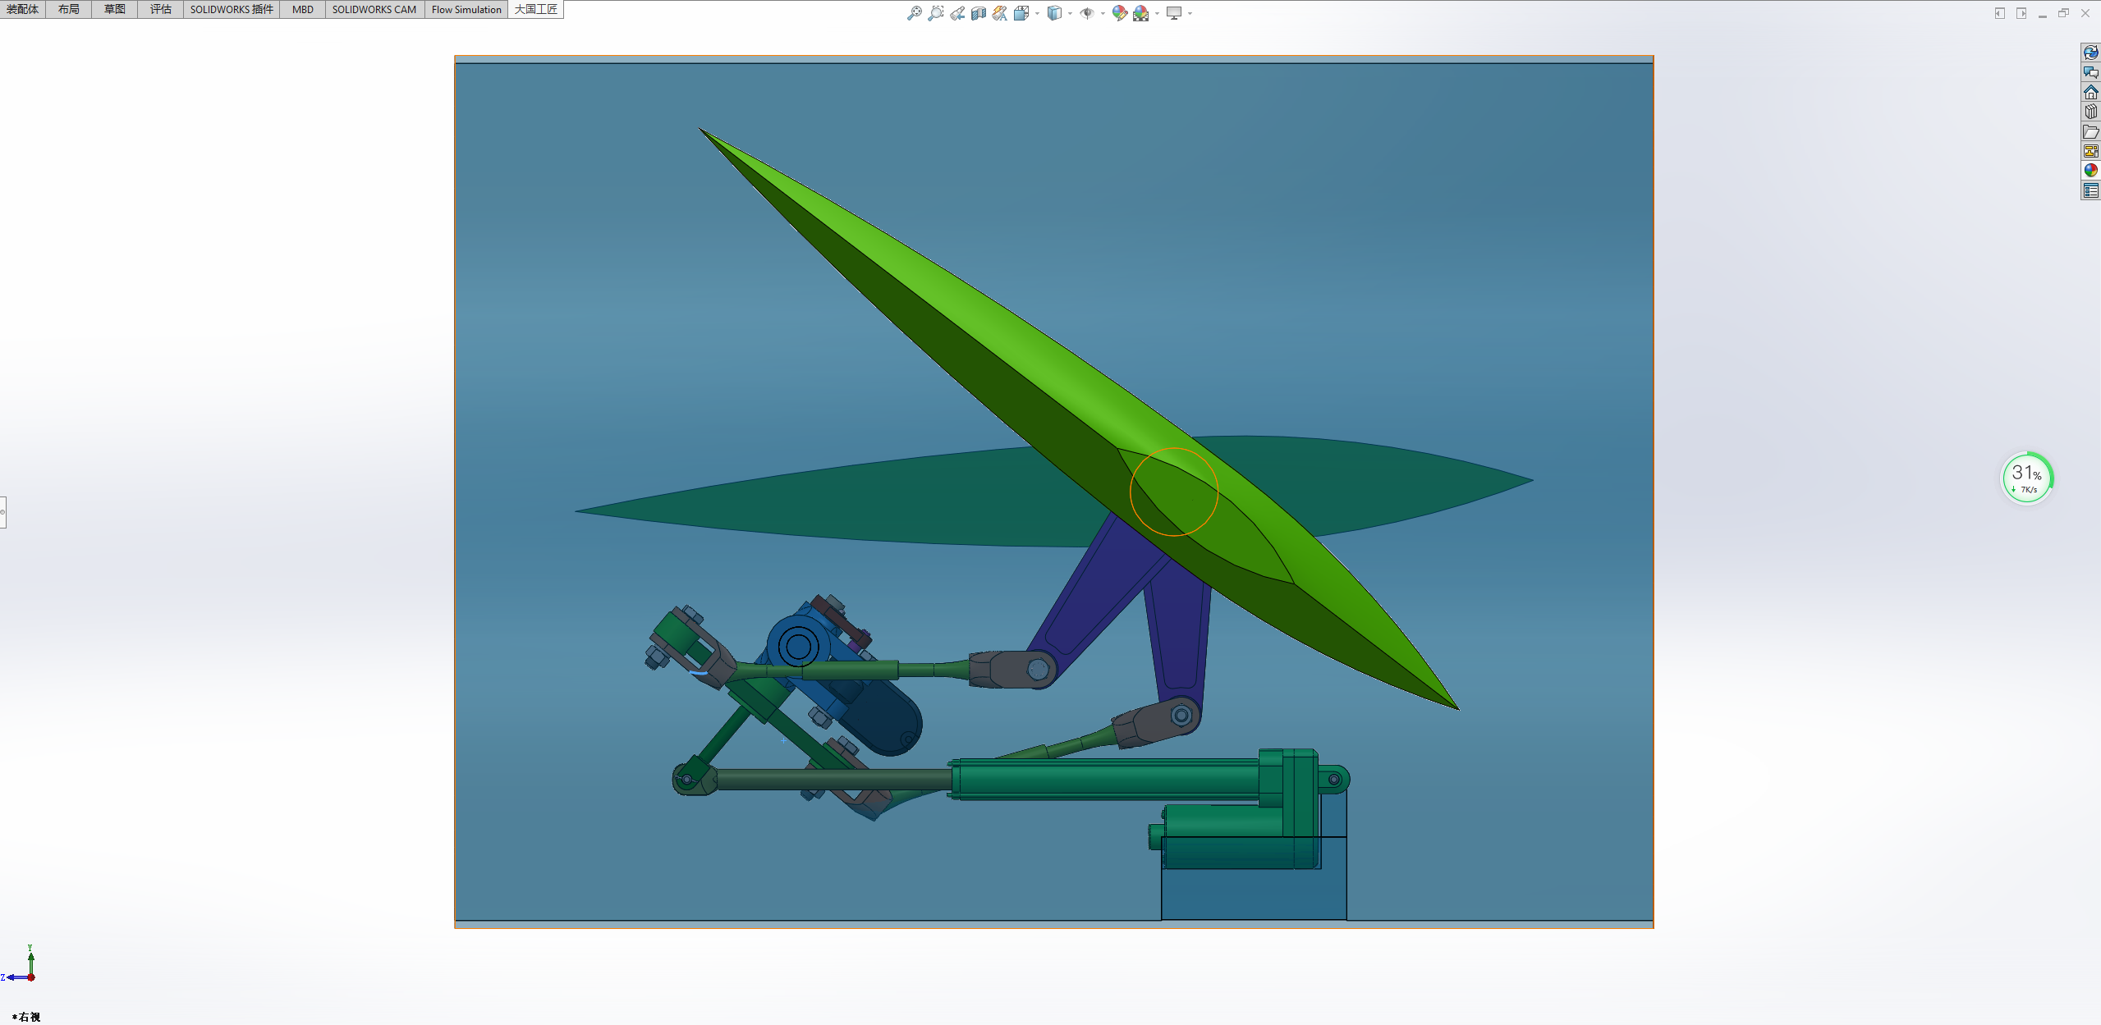Image resolution: width=2101 pixels, height=1025 pixels.
Task: Expand the View Settings monitor dropdown
Action: tap(1190, 13)
